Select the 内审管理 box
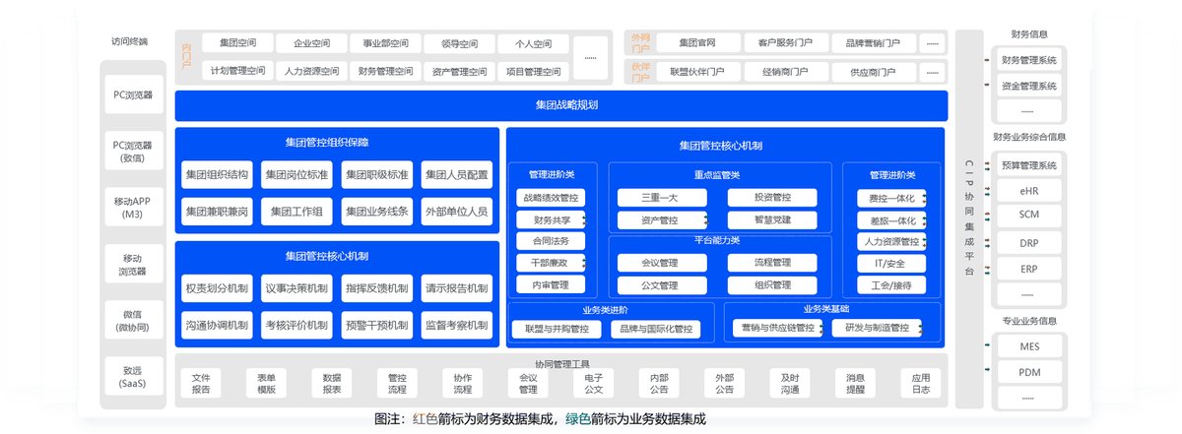1182x434 pixels. click(551, 284)
